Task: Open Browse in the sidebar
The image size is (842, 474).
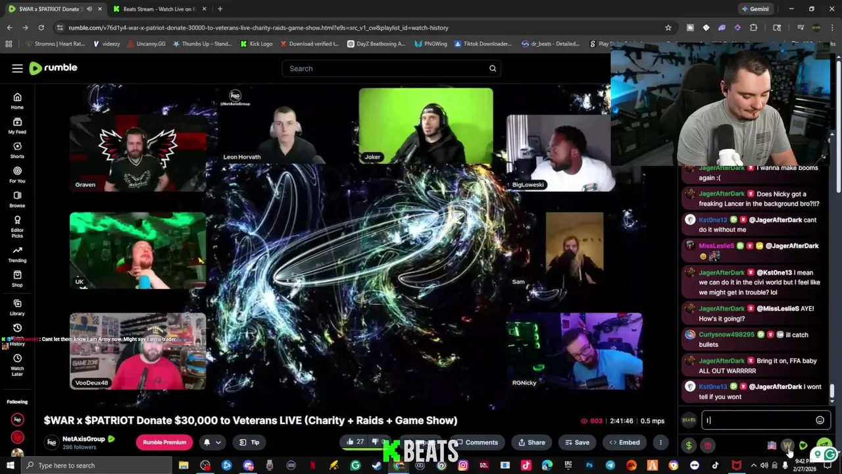Action: click(17, 199)
